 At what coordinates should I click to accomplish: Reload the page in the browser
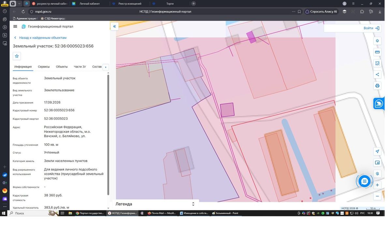(x=23, y=12)
